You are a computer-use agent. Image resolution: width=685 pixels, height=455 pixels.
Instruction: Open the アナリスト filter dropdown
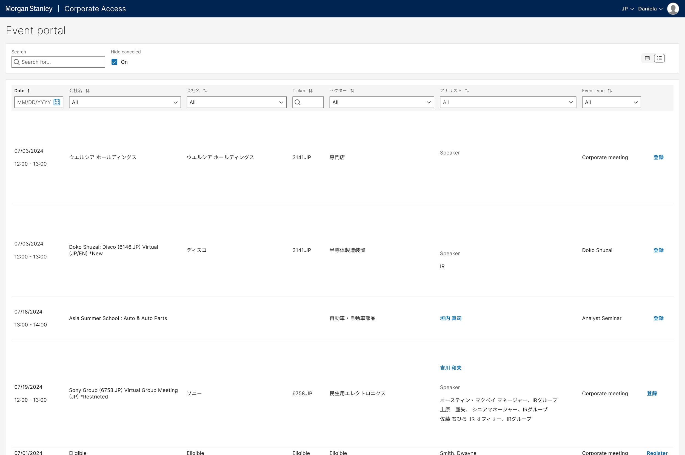(x=507, y=102)
